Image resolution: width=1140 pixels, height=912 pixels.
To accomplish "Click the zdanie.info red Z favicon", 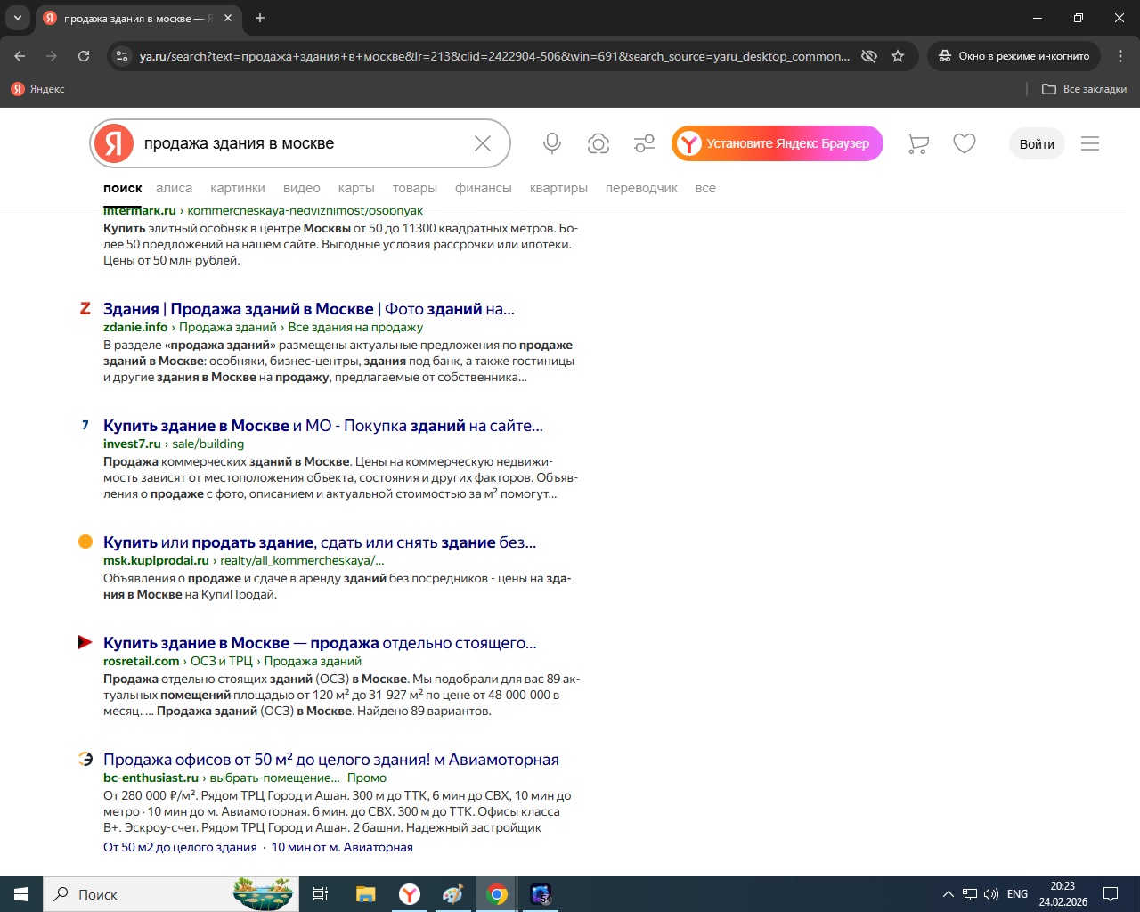I will (x=85, y=308).
